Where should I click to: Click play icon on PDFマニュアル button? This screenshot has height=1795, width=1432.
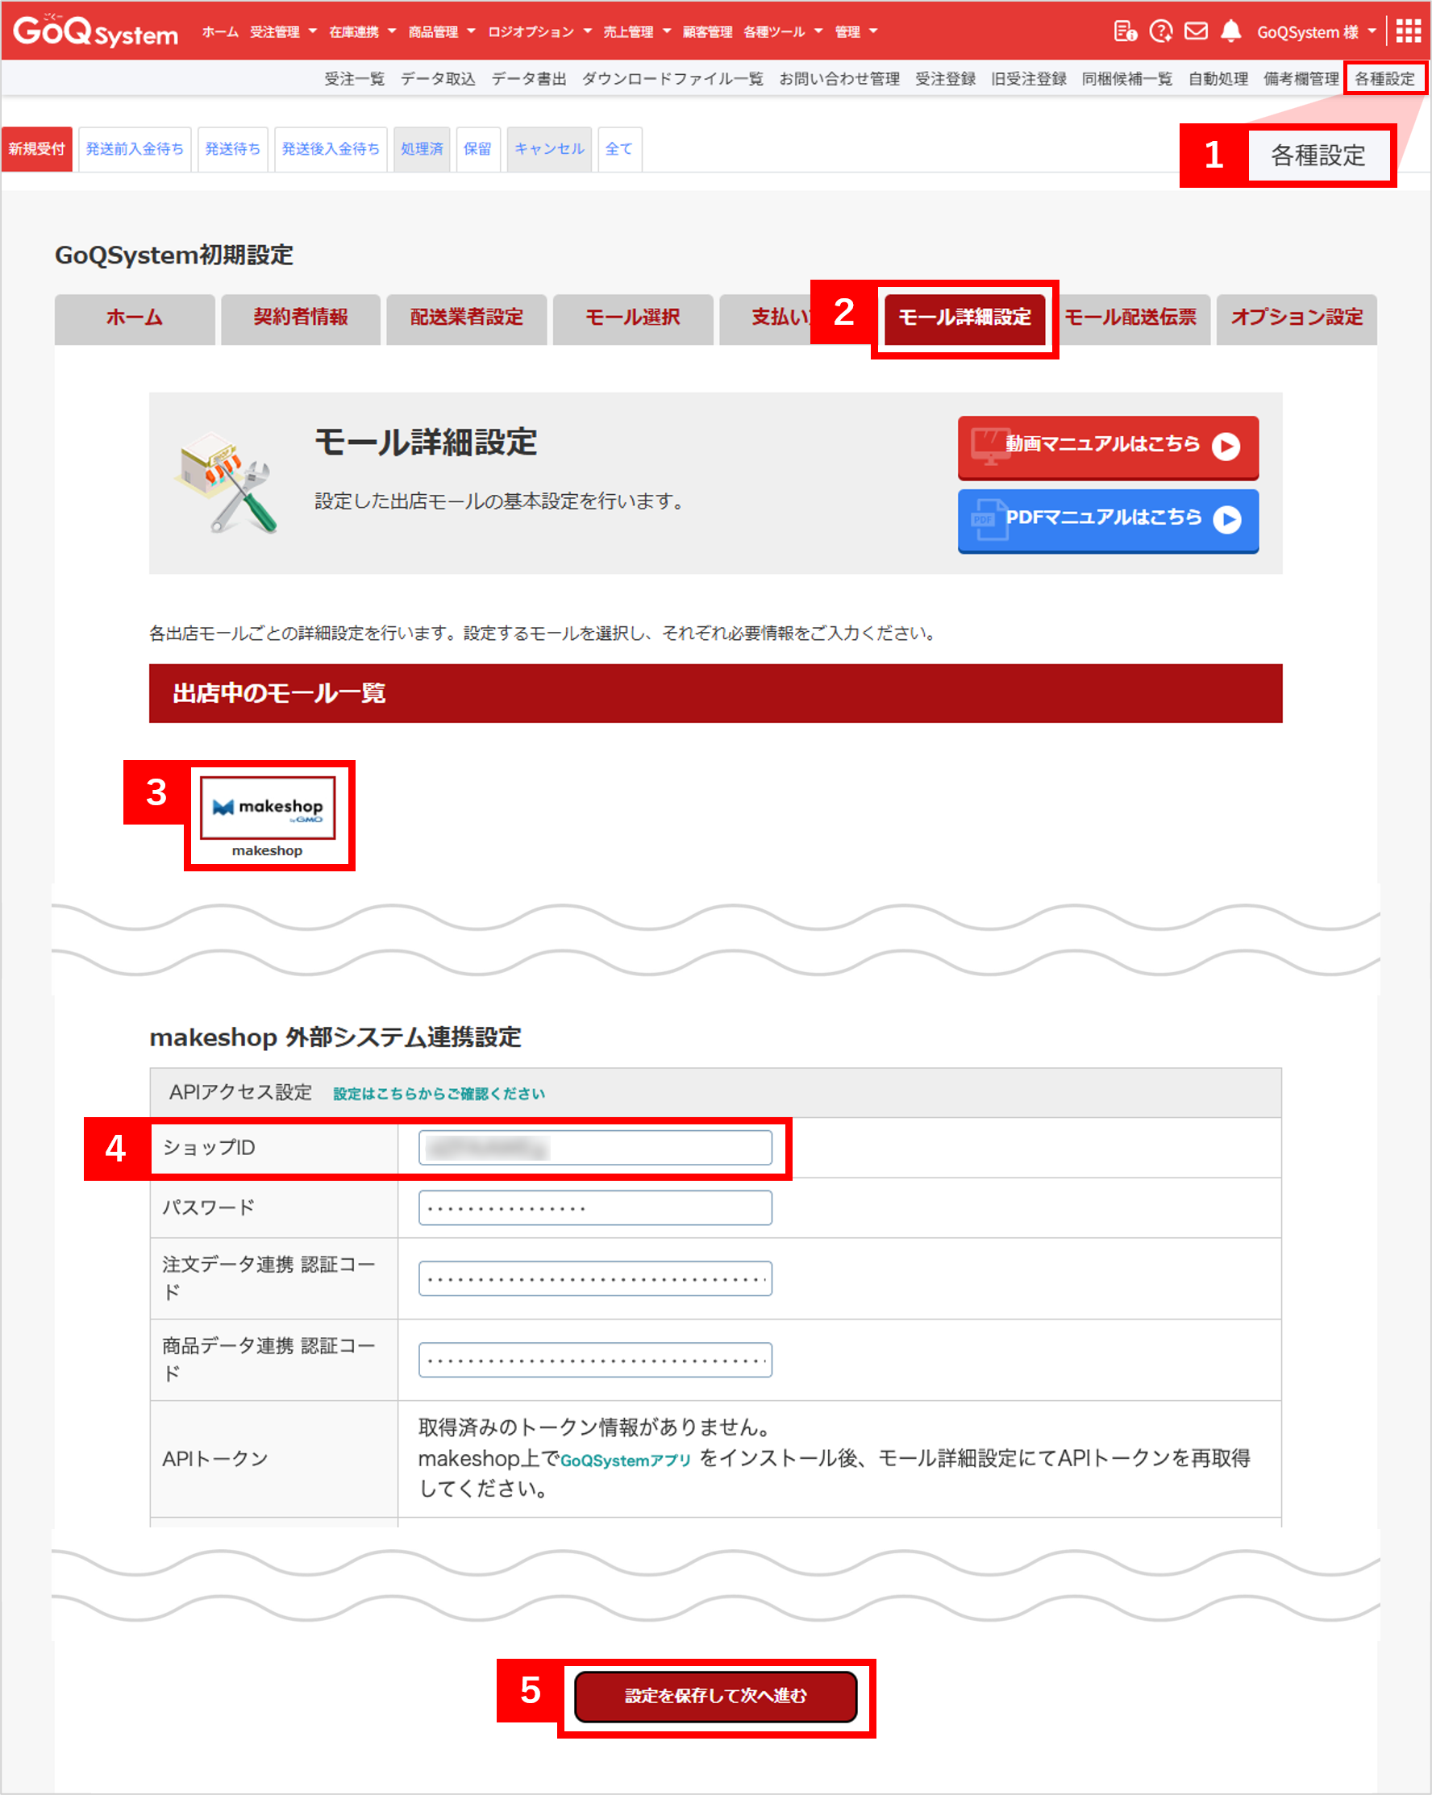pos(1226,520)
